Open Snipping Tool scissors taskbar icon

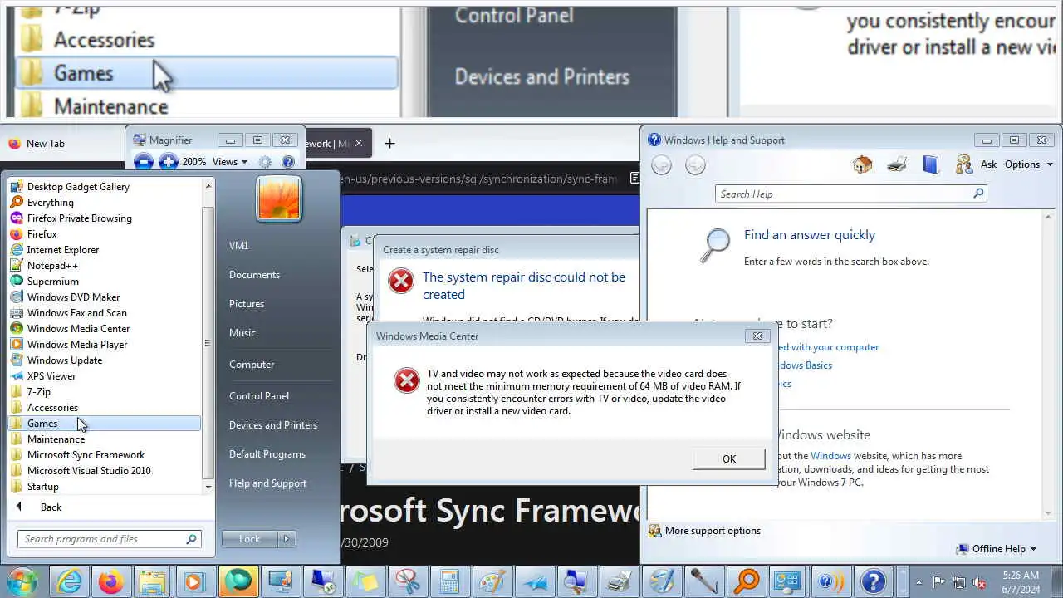click(x=407, y=581)
